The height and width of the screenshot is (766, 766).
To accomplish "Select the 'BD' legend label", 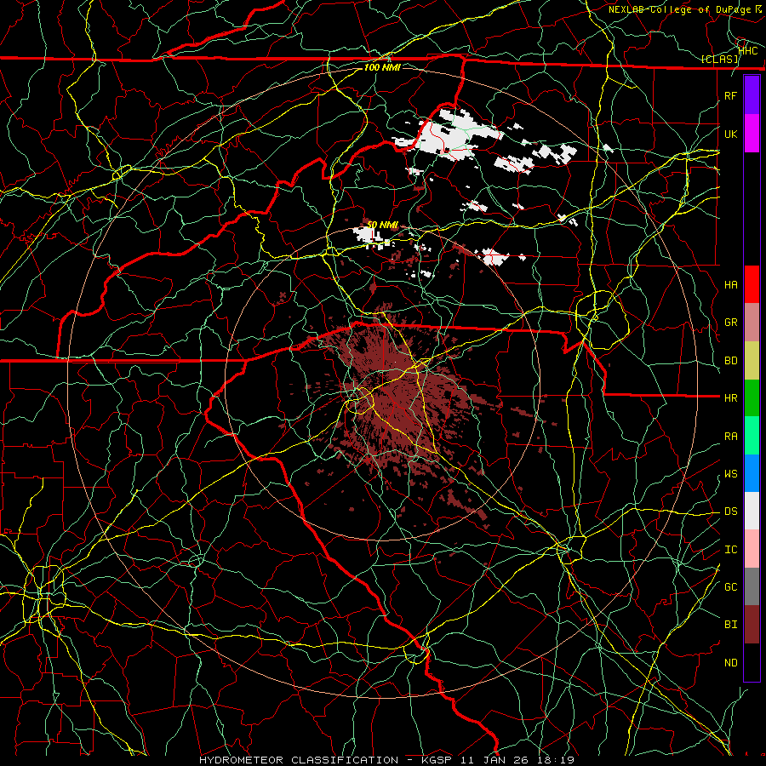I will tap(730, 361).
